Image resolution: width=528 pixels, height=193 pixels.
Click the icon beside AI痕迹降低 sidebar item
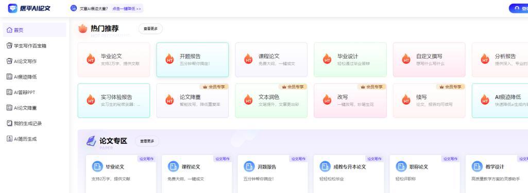point(9,77)
